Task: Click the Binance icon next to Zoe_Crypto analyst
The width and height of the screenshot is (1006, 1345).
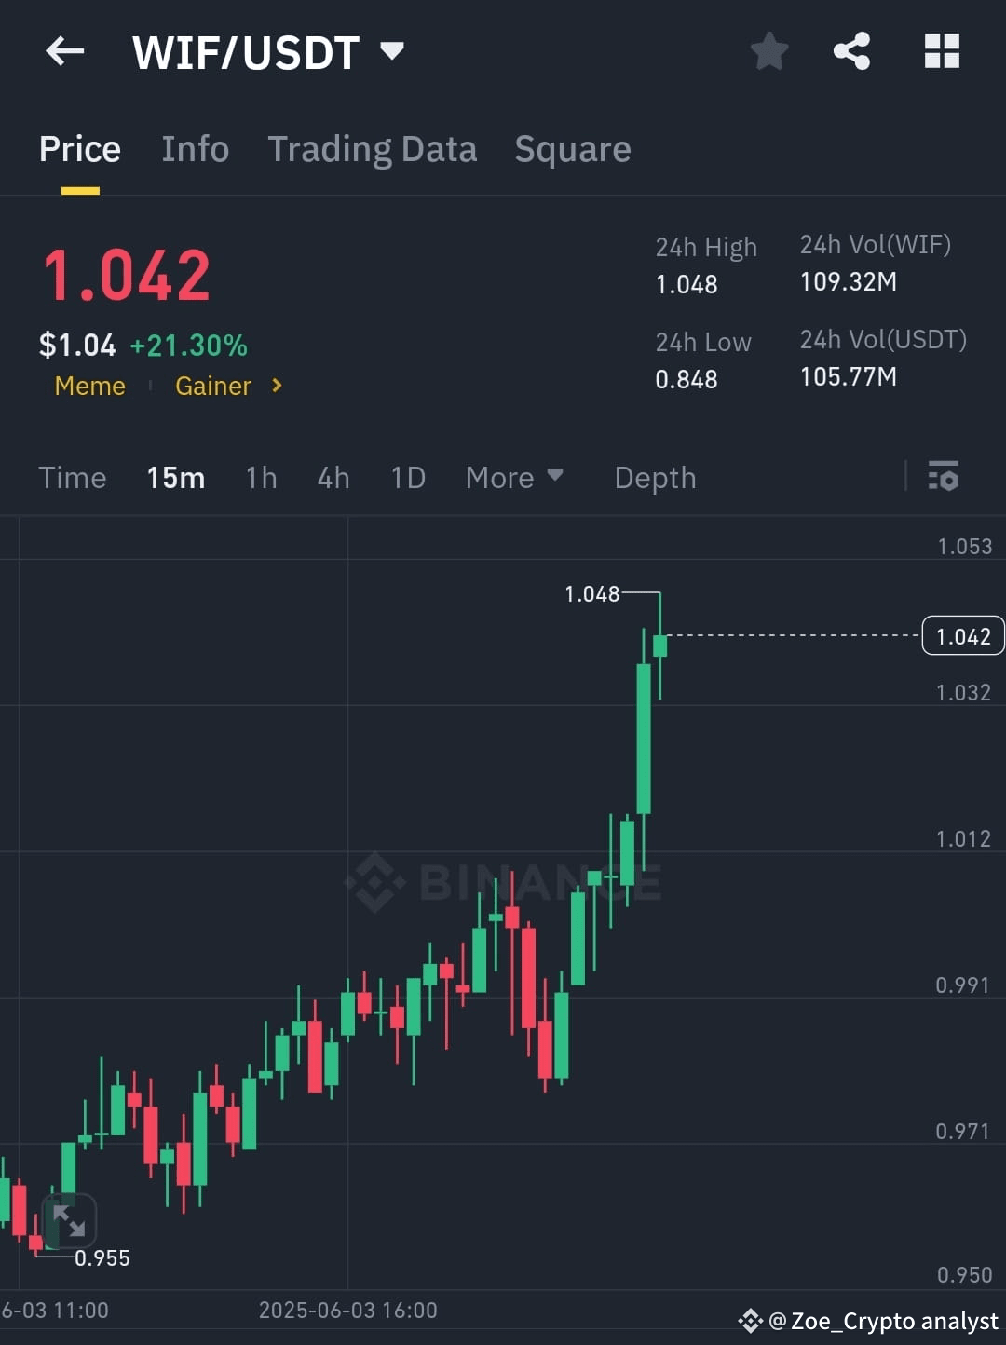Action: click(751, 1321)
